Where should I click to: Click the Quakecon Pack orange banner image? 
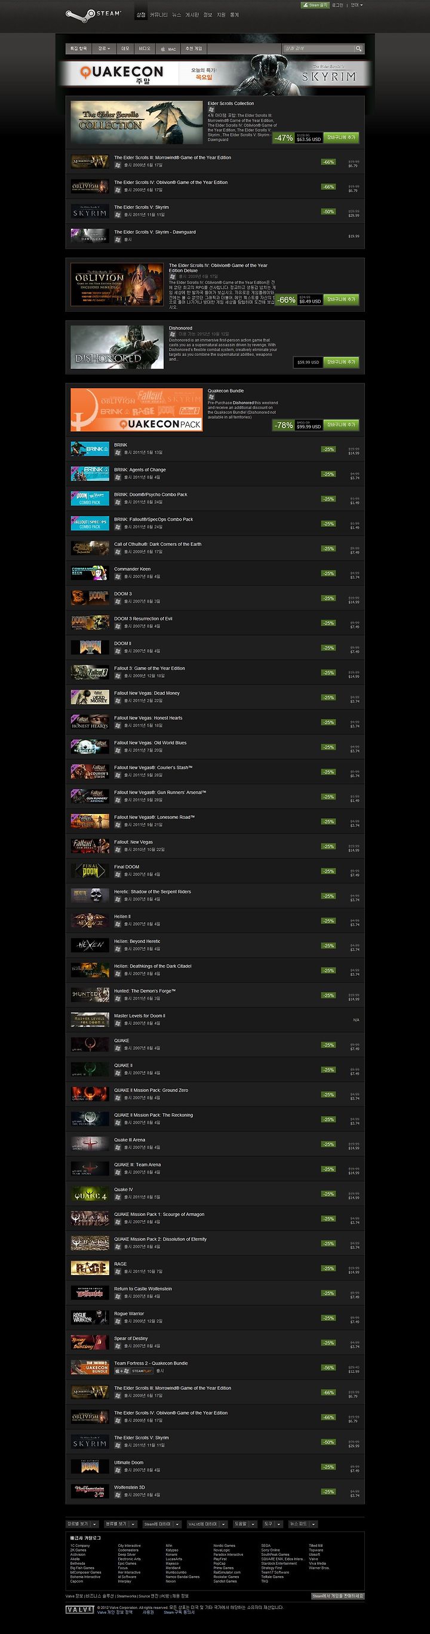136,410
